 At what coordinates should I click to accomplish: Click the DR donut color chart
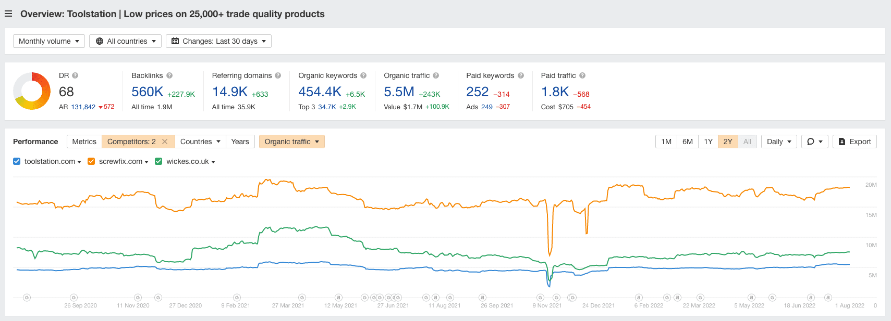(32, 91)
